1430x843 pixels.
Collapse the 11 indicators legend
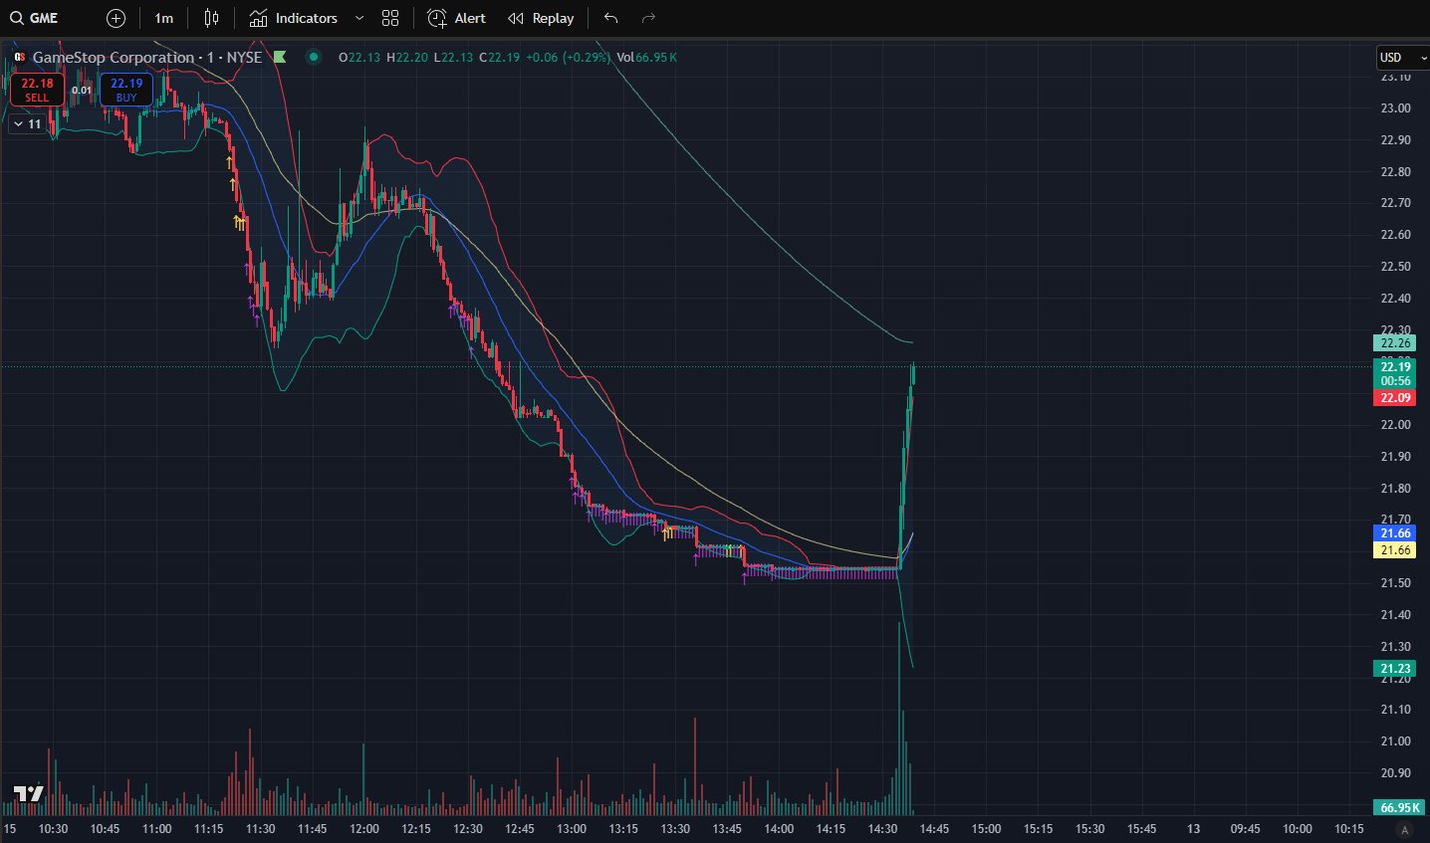click(x=27, y=124)
